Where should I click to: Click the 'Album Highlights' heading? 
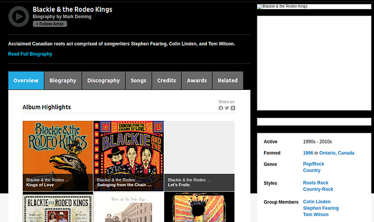pos(47,107)
